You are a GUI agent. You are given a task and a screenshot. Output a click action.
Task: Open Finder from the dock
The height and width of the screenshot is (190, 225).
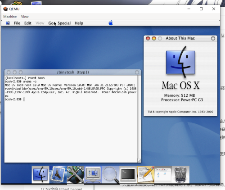(x=40, y=174)
